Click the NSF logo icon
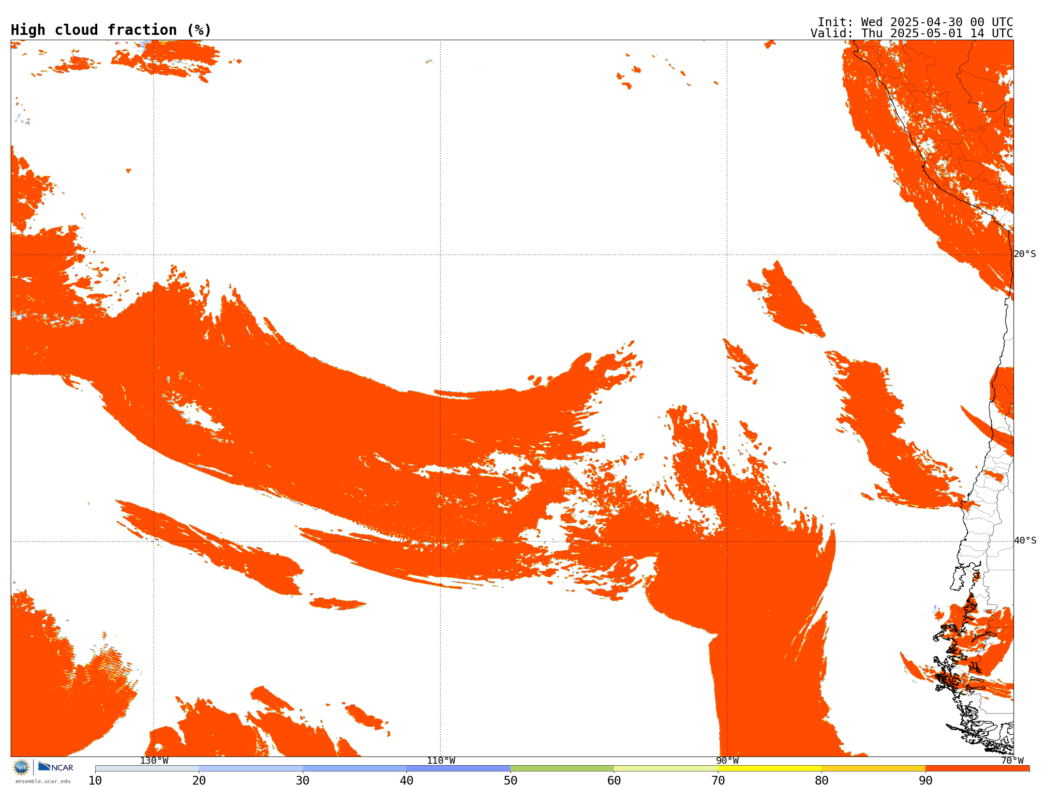Viewport: 1045px width, 787px height. tap(21, 767)
